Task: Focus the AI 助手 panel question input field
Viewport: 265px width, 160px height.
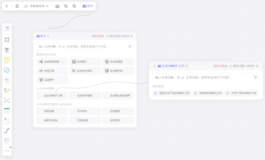Action: pos(85,47)
